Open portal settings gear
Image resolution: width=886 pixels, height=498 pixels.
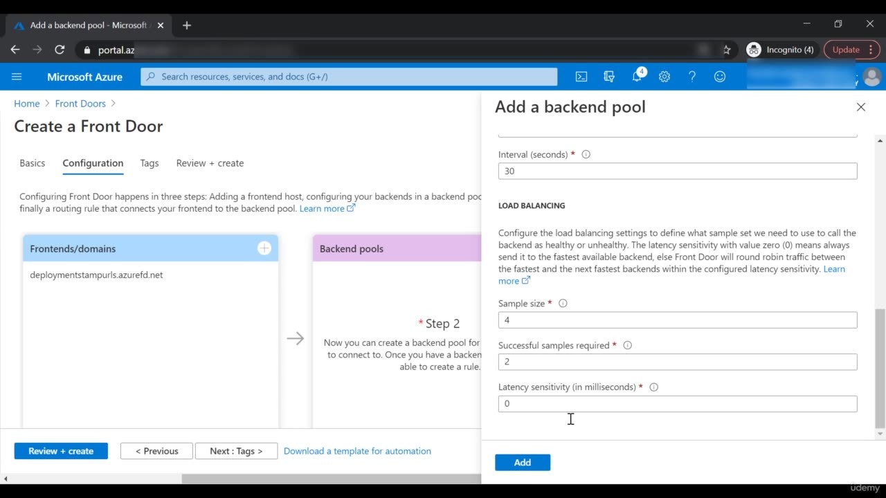(x=664, y=77)
